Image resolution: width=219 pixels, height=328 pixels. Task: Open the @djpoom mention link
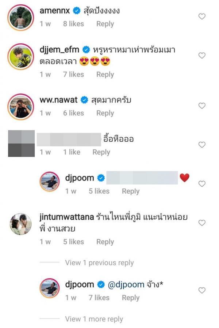pyautogui.click(x=126, y=284)
